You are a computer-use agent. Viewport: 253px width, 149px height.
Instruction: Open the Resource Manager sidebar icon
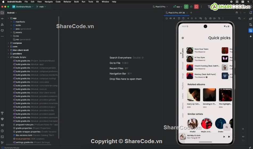(x=2, y=25)
